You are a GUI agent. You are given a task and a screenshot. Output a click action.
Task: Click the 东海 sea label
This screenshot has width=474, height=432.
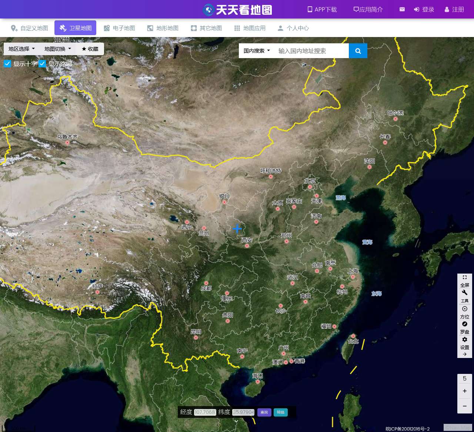point(377,294)
